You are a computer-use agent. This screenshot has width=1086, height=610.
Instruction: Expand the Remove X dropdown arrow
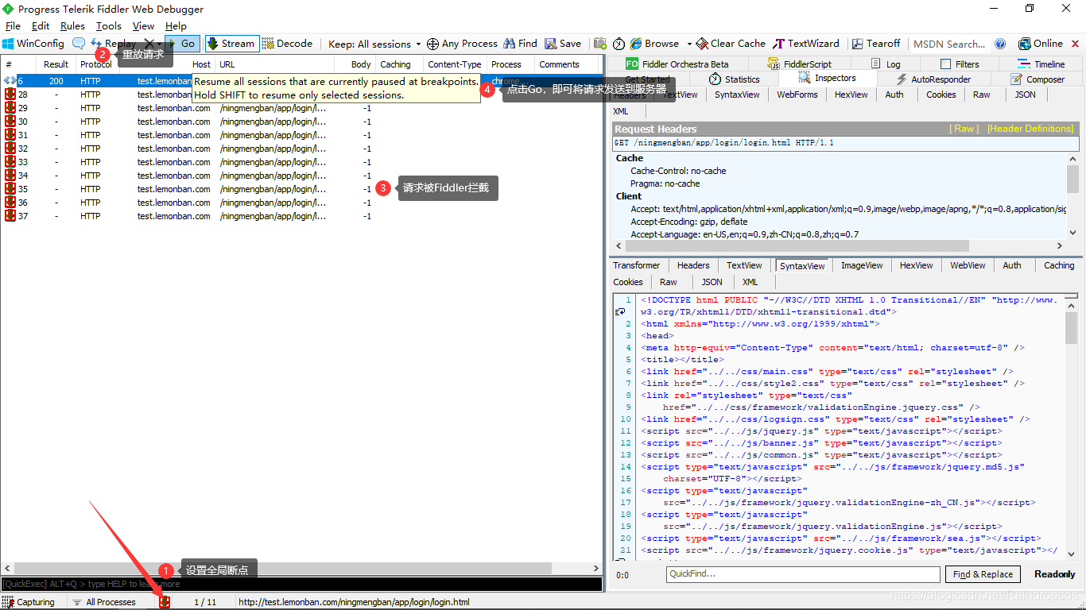tap(161, 44)
